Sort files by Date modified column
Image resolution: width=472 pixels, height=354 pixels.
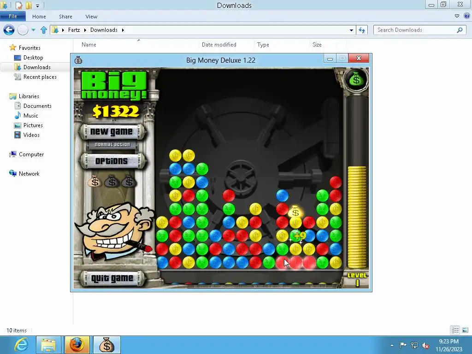[x=219, y=45]
